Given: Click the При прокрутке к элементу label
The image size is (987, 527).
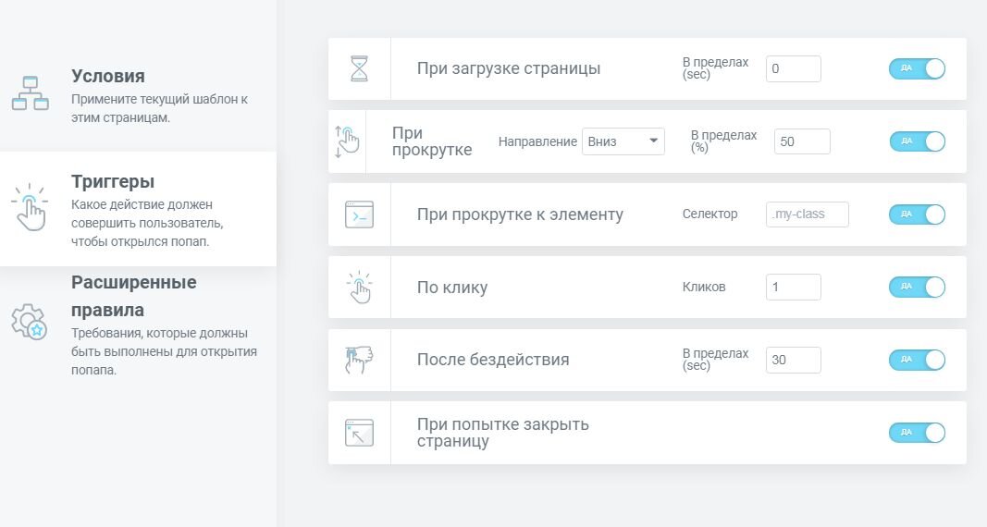Looking at the screenshot, I should (520, 214).
